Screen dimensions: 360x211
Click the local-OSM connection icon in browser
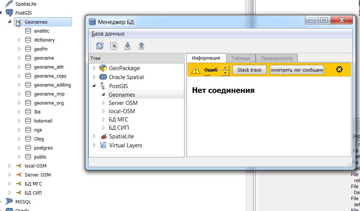pos(19,166)
